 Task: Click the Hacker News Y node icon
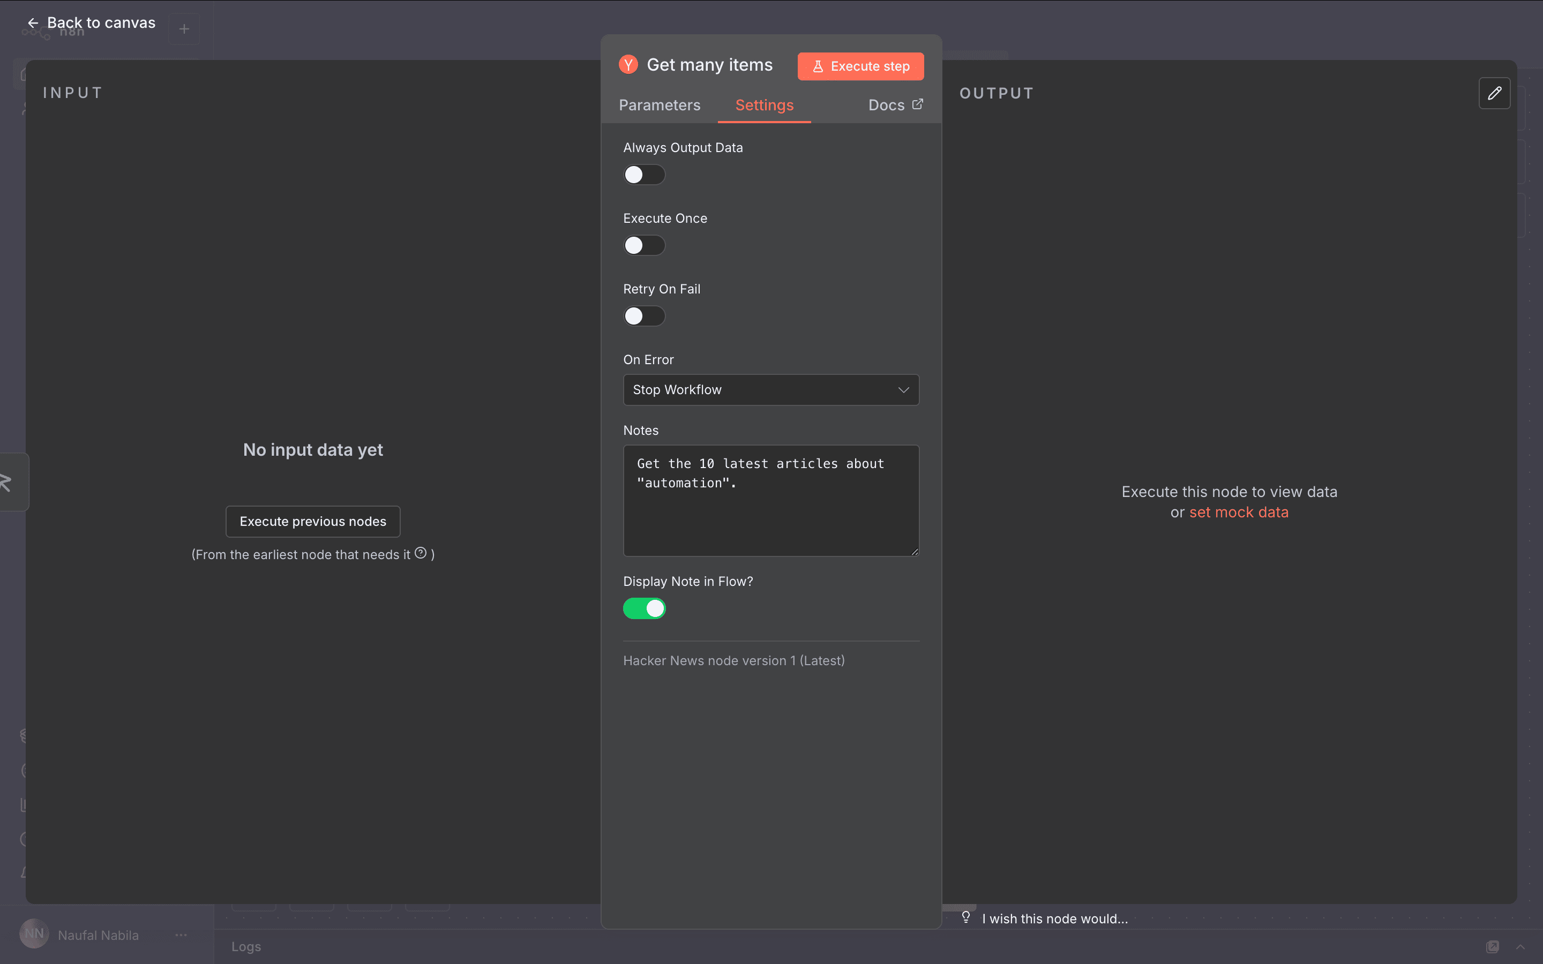tap(628, 64)
